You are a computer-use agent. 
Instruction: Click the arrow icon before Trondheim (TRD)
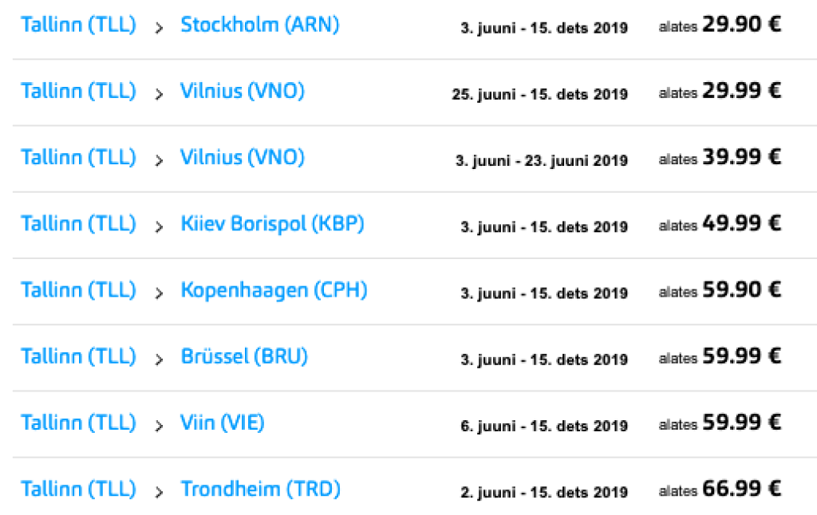pyautogui.click(x=160, y=491)
